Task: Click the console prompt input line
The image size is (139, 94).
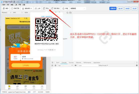Action: pos(94,68)
